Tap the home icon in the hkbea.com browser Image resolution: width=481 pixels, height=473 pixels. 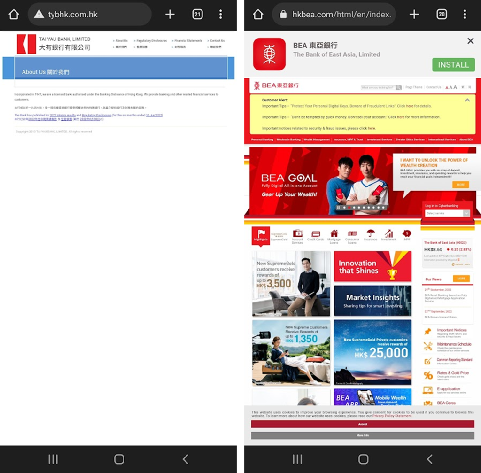(x=258, y=14)
